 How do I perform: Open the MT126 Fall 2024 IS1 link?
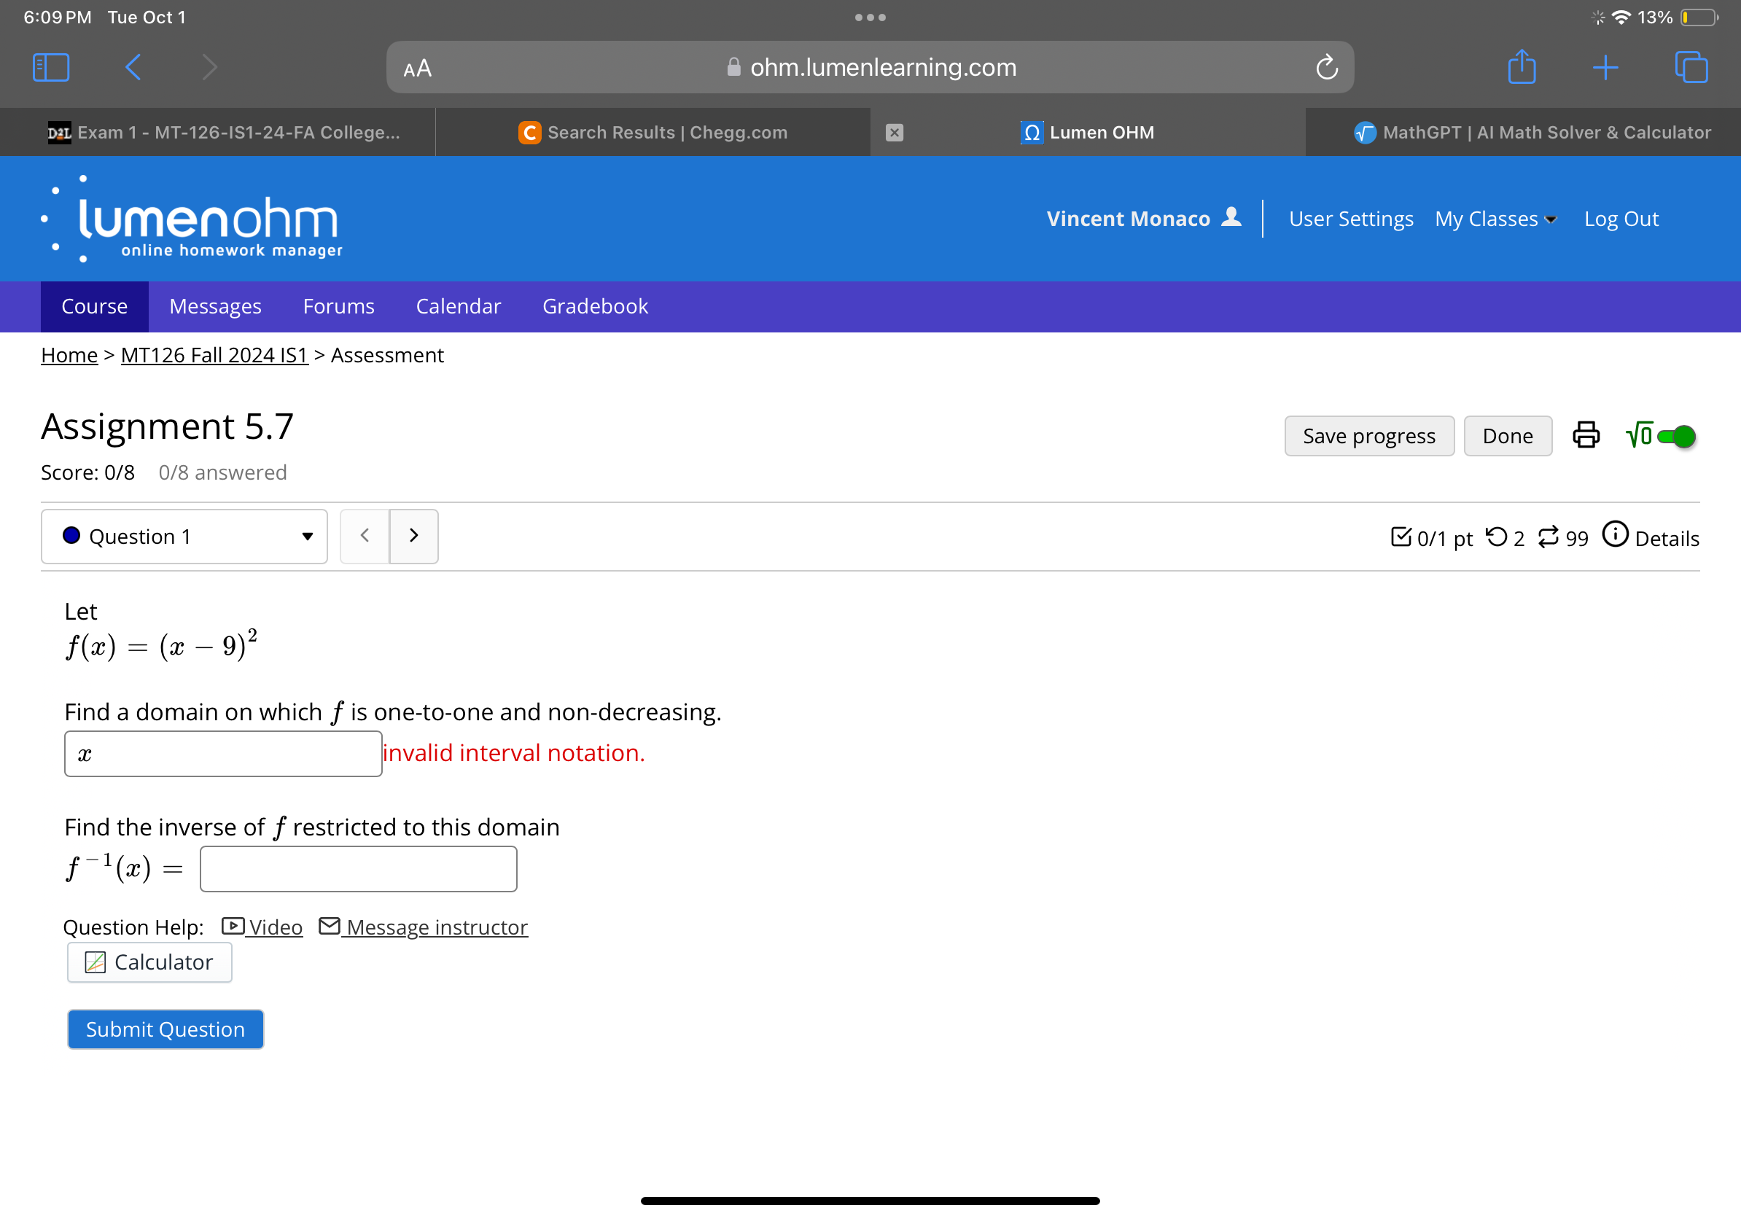pyautogui.click(x=214, y=355)
